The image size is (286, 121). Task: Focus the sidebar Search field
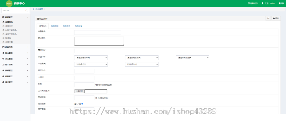[x=15, y=10]
